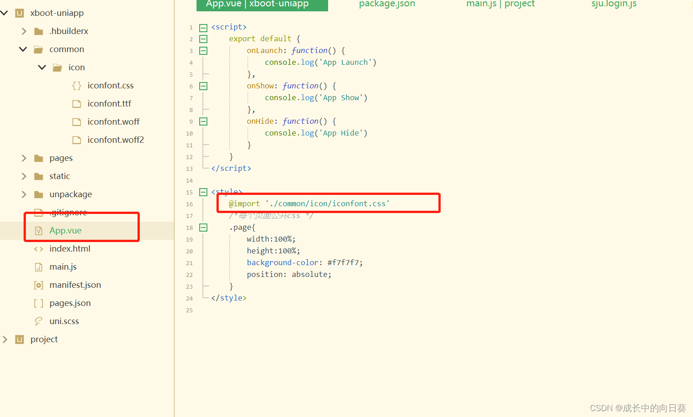
Task: Fold the script block at line 1
Action: (x=203, y=27)
